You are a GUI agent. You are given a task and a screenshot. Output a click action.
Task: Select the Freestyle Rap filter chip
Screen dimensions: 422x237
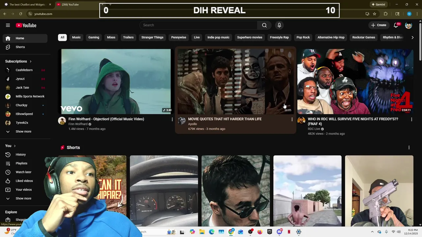(279, 38)
